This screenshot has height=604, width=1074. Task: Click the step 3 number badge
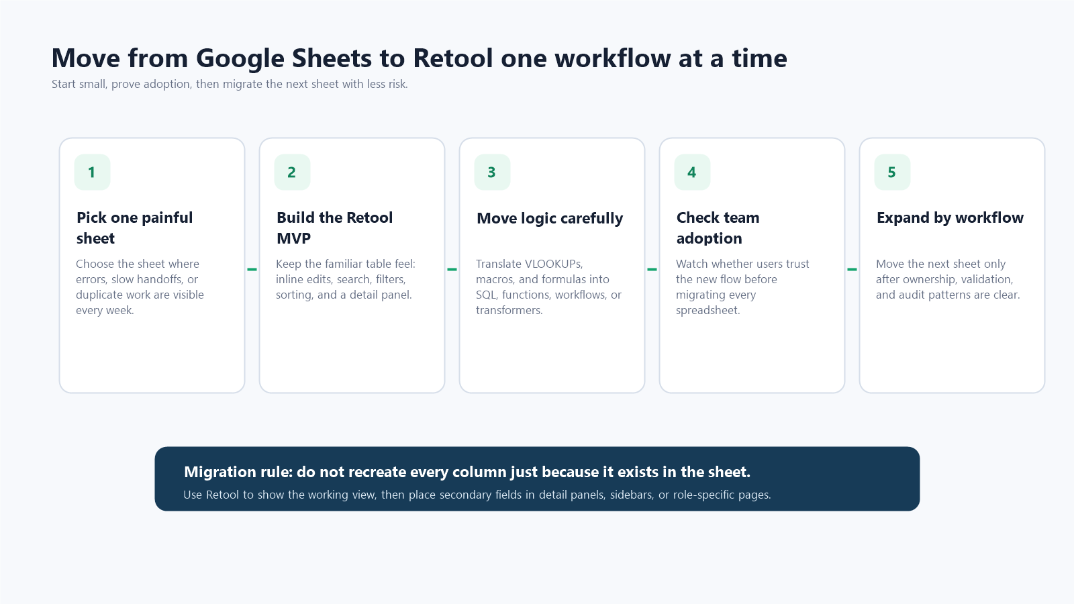click(492, 172)
